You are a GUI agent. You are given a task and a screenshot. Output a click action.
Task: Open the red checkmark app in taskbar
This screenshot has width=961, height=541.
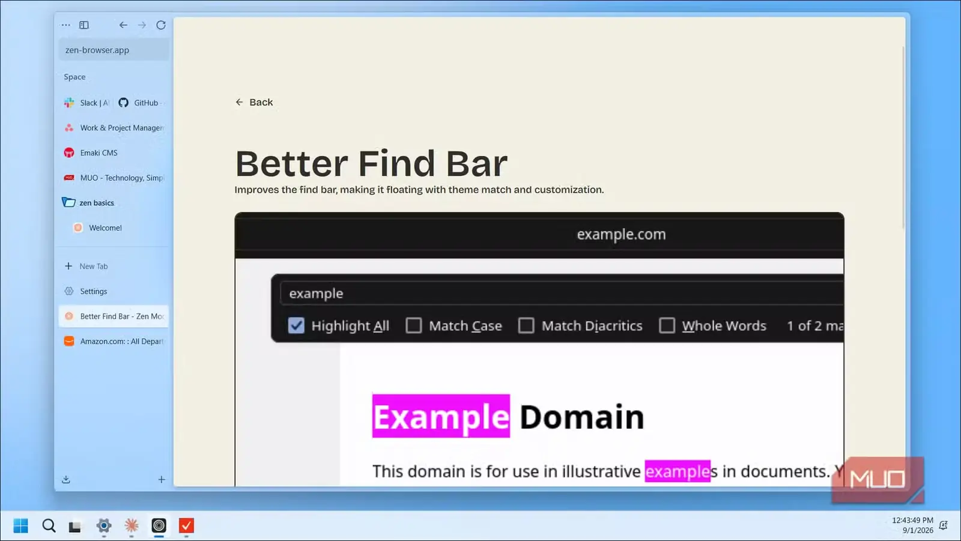(x=187, y=526)
